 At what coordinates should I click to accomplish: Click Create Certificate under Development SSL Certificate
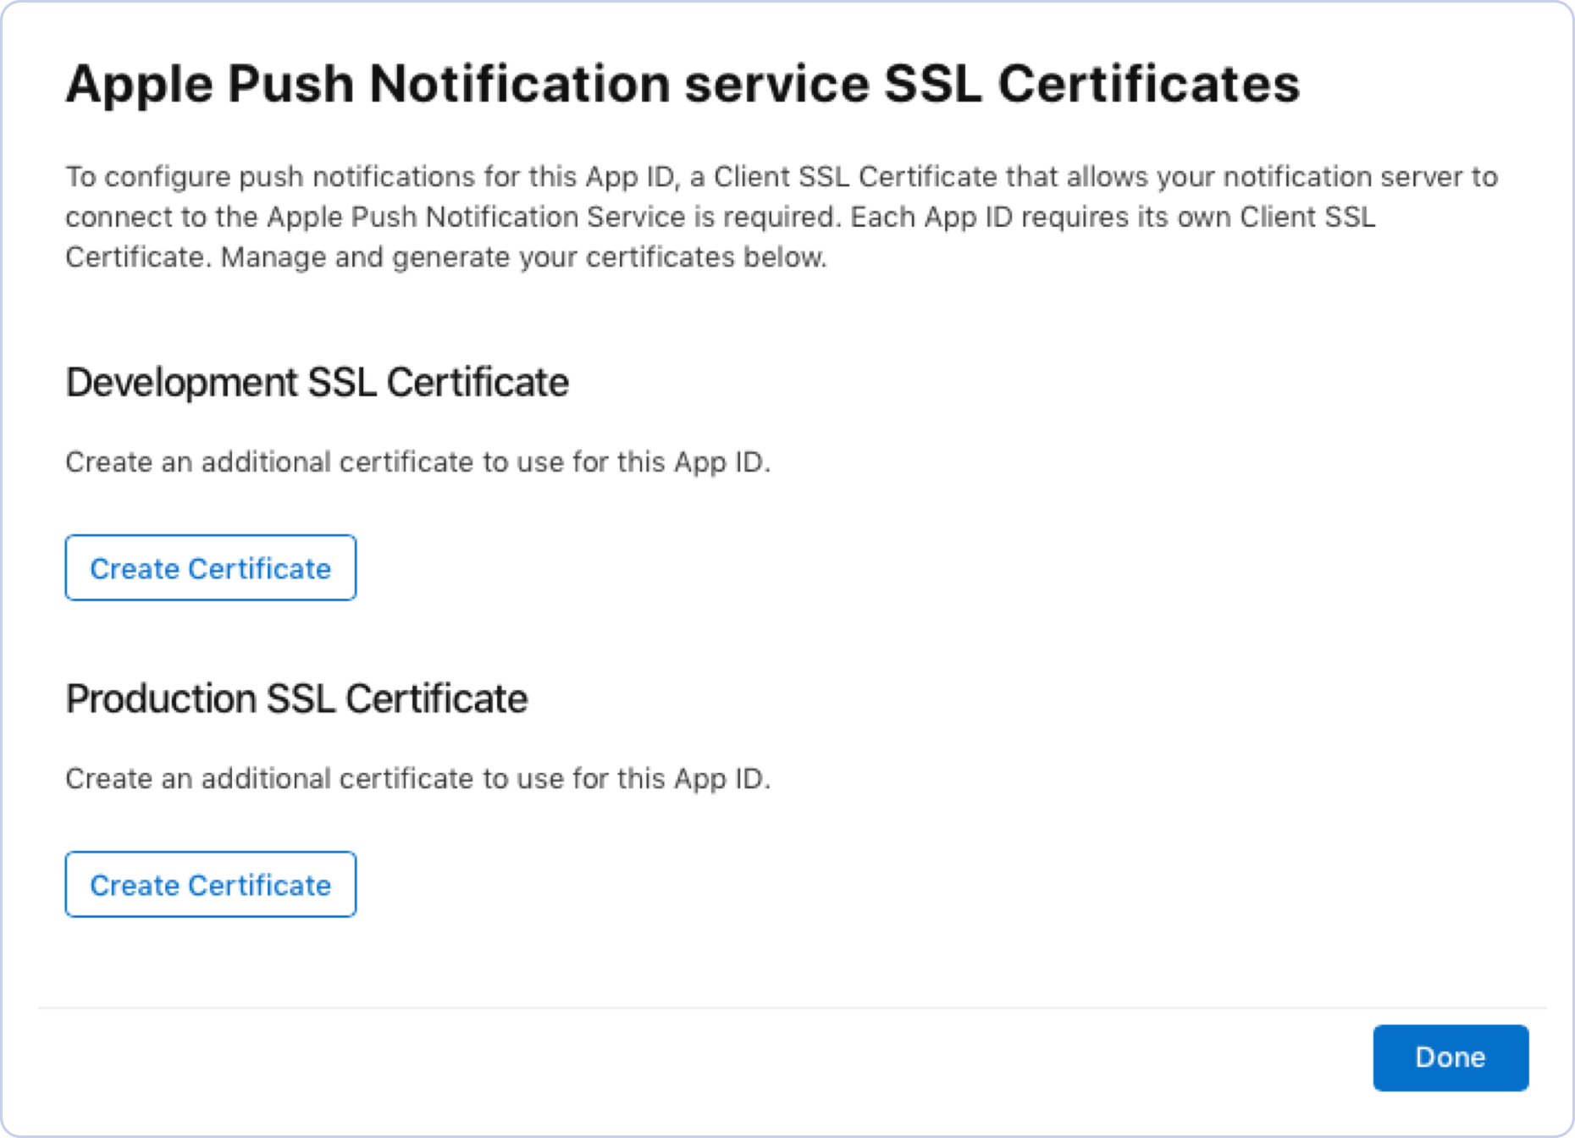[x=210, y=568]
